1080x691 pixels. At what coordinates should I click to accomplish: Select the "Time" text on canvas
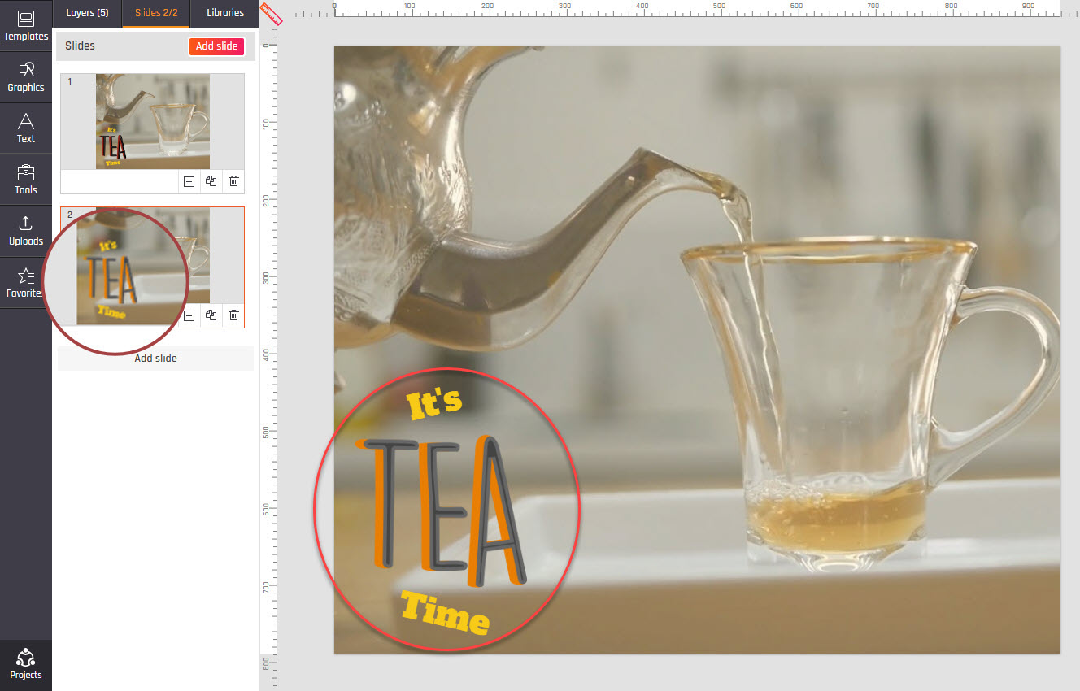click(445, 614)
